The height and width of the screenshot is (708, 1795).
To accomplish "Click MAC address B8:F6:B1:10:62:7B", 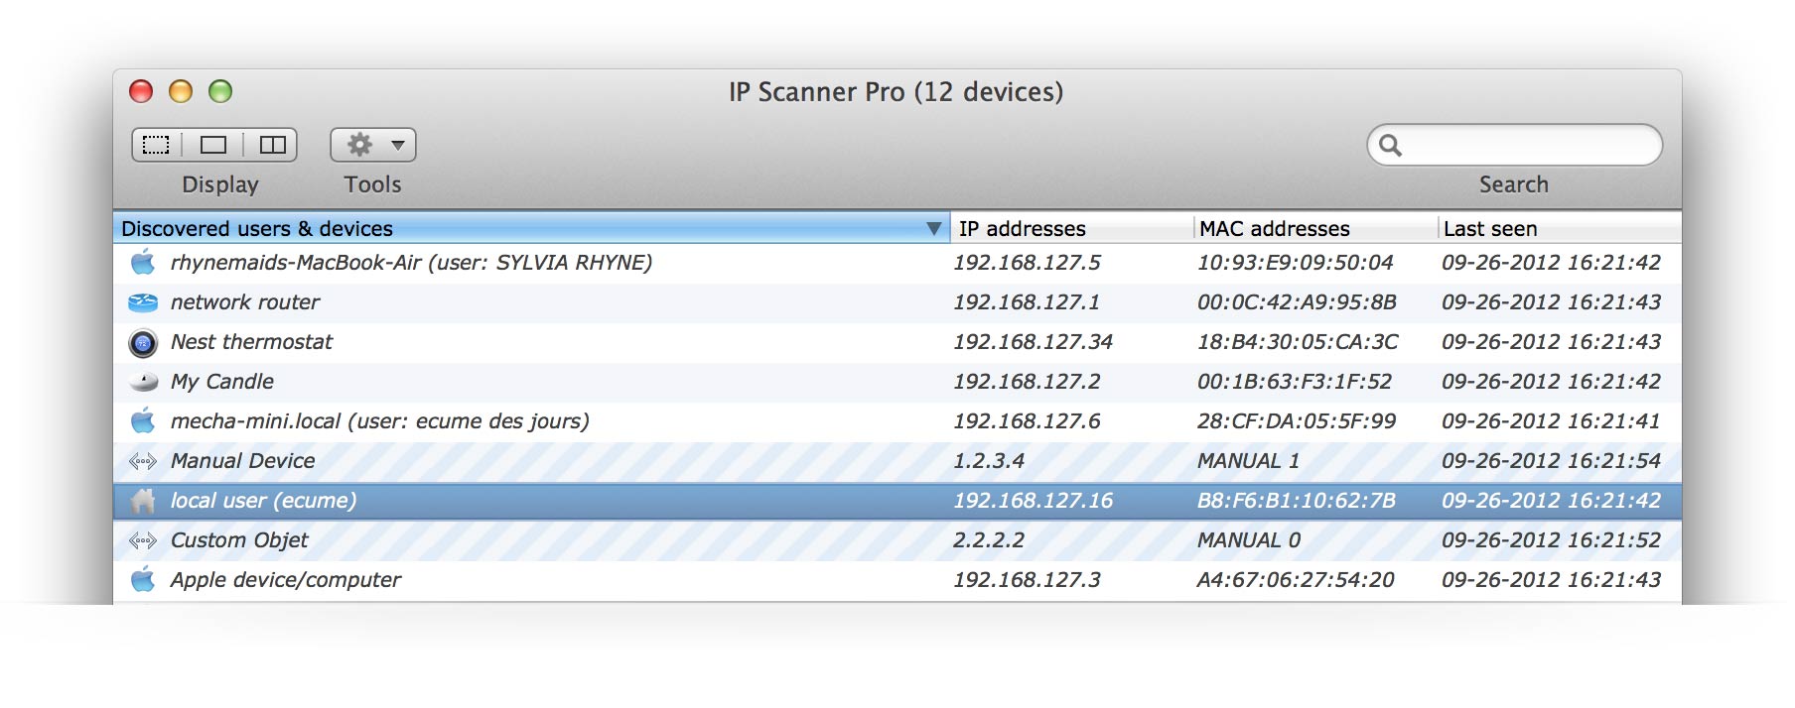I will pos(1297,501).
